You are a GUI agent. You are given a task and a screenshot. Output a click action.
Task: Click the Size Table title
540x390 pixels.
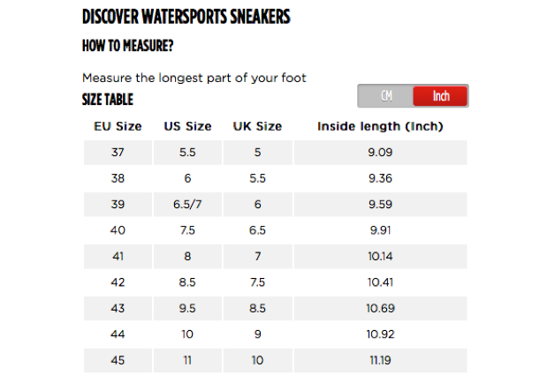107,100
